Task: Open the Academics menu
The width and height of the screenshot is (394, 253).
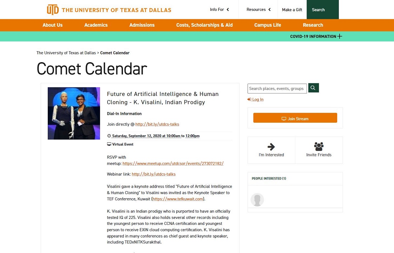Action: tap(96, 25)
